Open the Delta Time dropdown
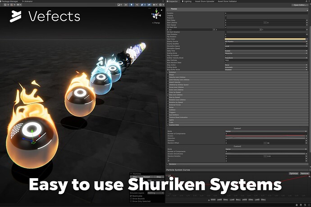 click(266, 51)
